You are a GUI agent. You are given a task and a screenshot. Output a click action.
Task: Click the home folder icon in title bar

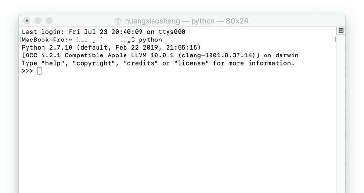tap(118, 21)
